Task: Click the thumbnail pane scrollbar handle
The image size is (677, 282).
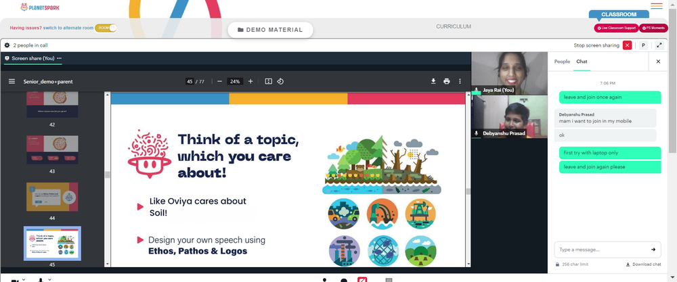Action: [107, 174]
